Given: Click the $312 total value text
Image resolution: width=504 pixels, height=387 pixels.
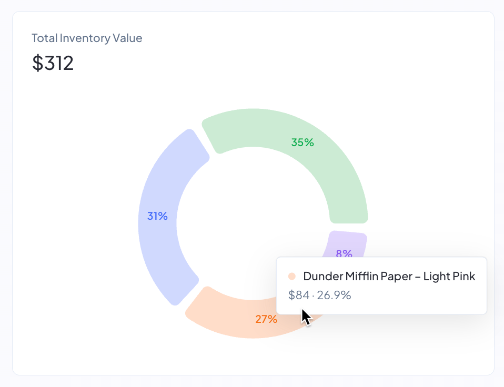Looking at the screenshot, I should [53, 63].
